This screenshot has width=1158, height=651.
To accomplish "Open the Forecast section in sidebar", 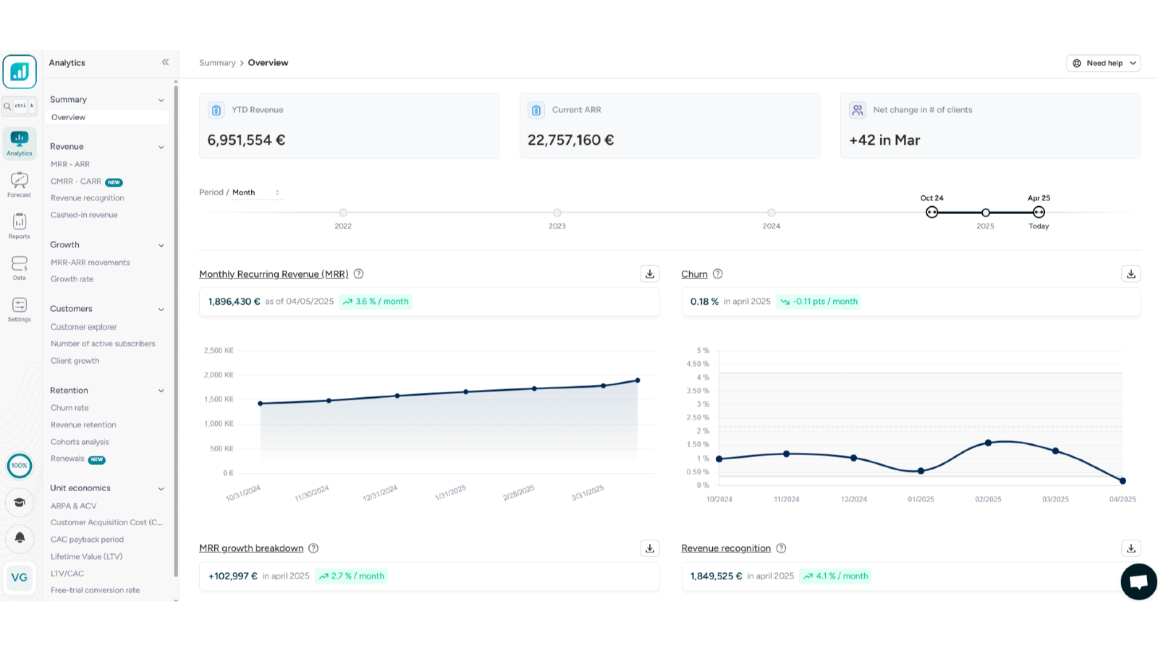I will click(20, 184).
